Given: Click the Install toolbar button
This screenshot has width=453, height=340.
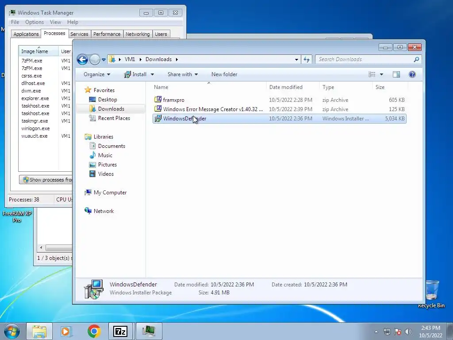Looking at the screenshot, I should coord(135,74).
